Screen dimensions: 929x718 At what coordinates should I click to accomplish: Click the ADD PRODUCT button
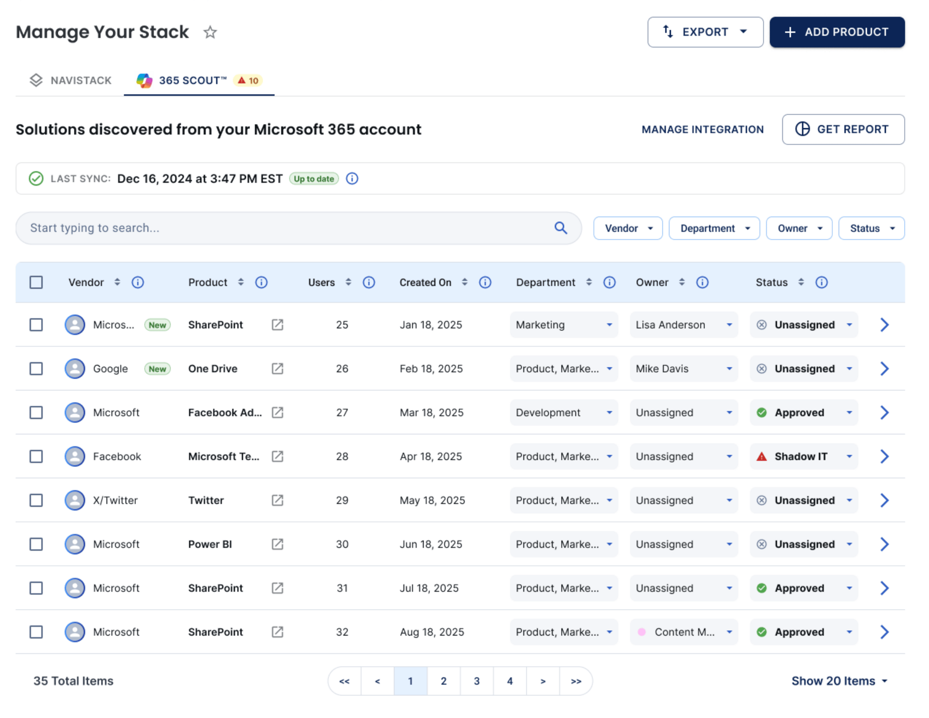point(837,32)
